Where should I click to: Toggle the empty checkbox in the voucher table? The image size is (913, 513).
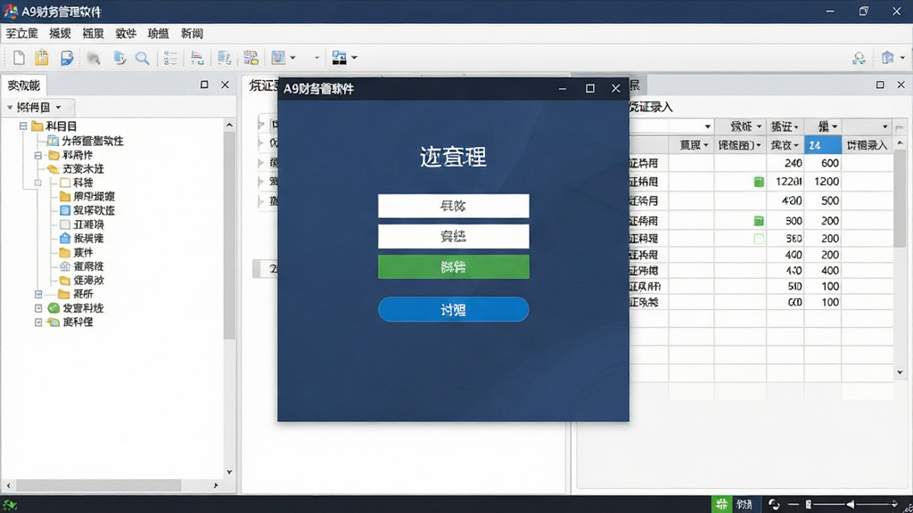tap(759, 239)
